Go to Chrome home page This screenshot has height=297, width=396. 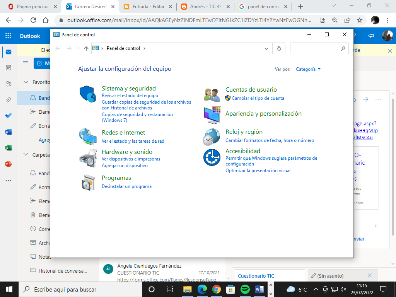(x=46, y=20)
